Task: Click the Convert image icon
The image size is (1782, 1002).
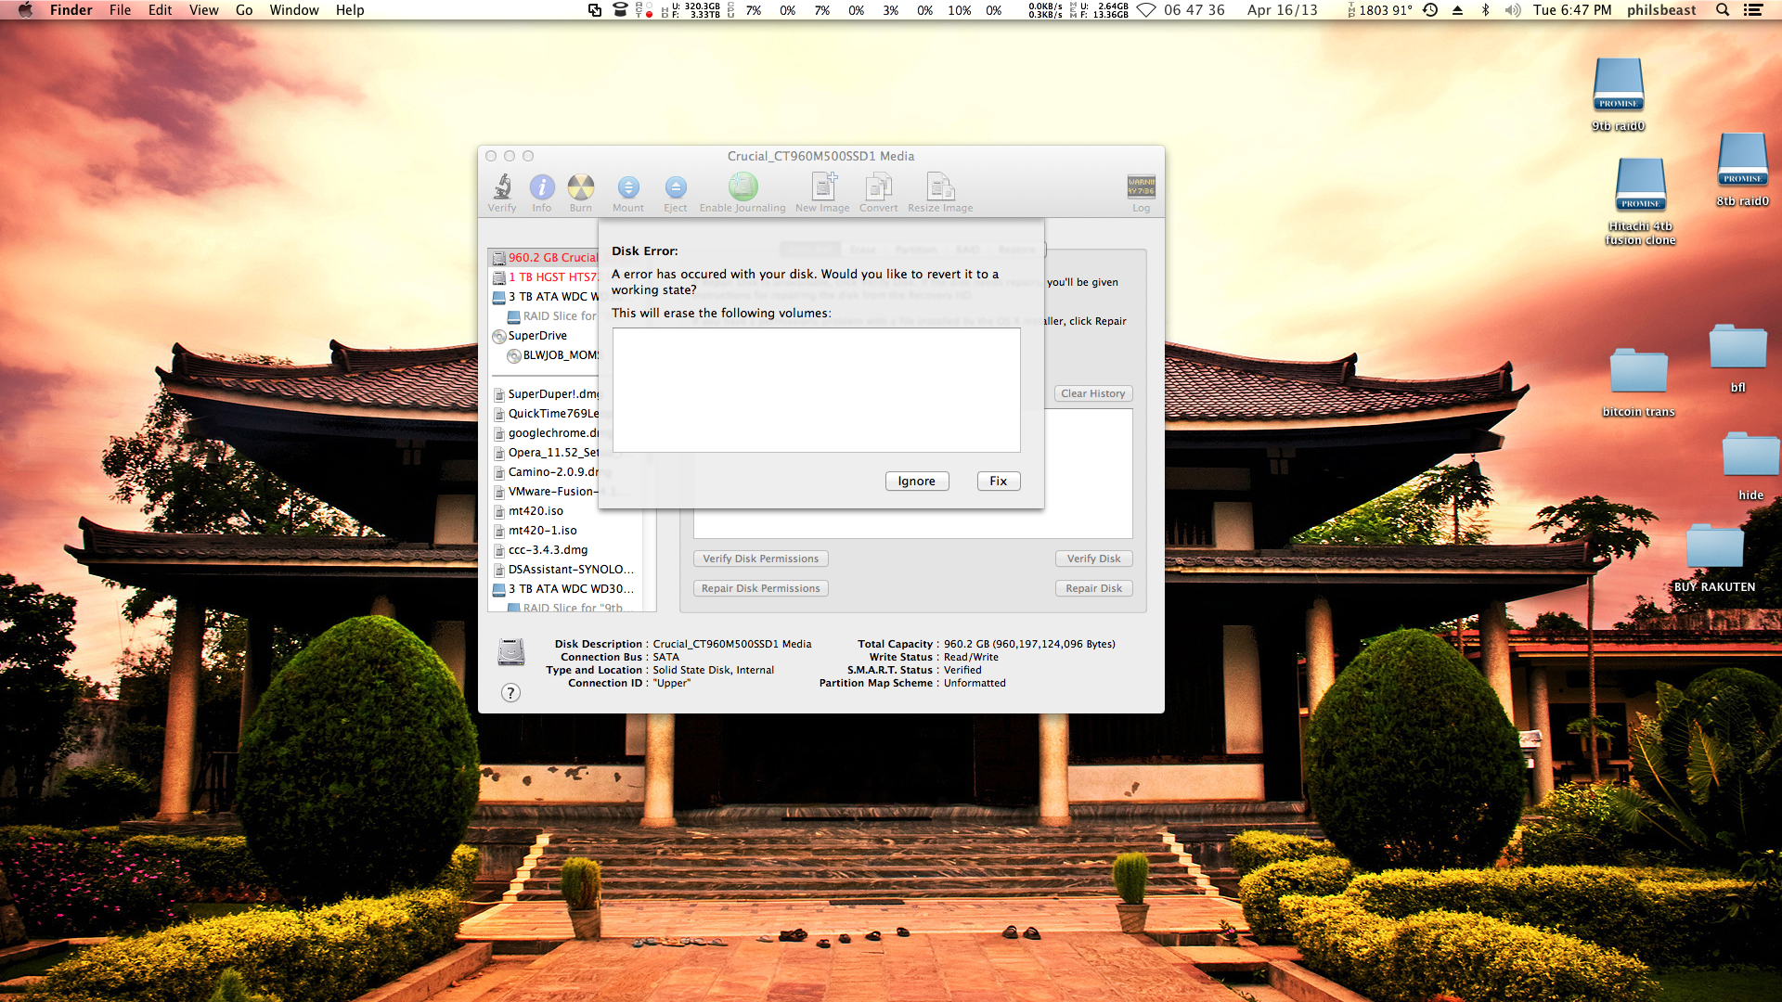Action: click(878, 188)
